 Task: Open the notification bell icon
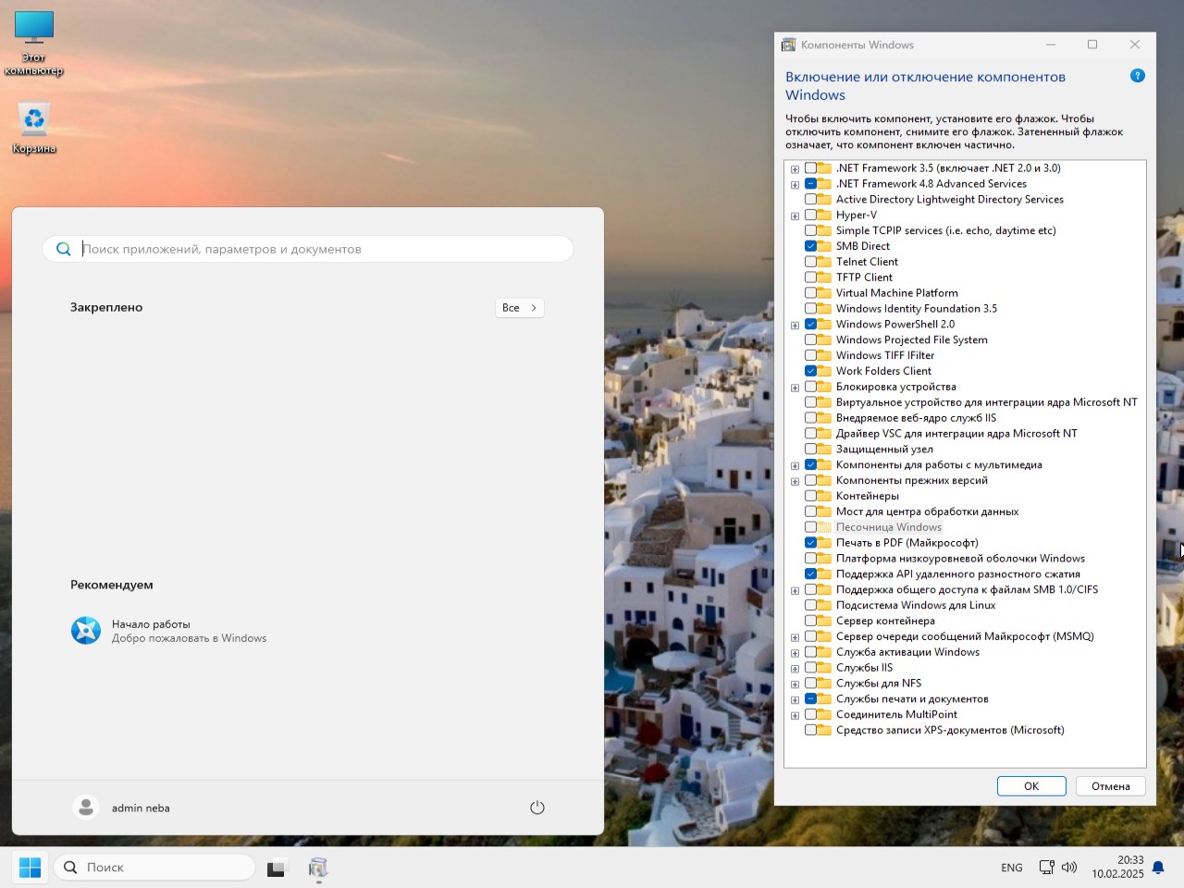click(1158, 868)
